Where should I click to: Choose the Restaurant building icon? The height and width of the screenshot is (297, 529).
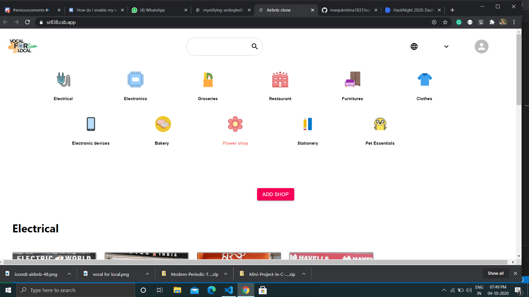coord(280,79)
